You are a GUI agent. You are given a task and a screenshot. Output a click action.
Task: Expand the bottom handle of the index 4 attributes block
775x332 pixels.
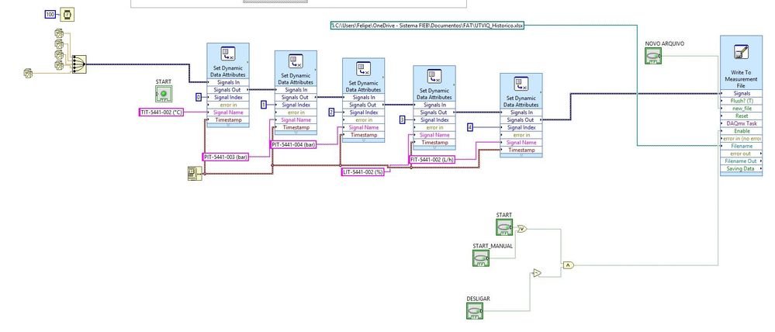(x=521, y=155)
